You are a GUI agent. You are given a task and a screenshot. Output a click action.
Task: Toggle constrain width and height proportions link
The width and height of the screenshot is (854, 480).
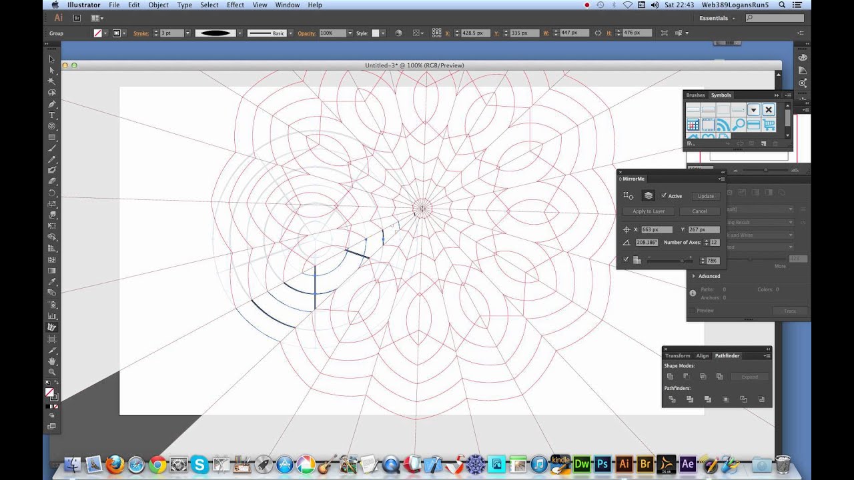pyautogui.click(x=598, y=33)
